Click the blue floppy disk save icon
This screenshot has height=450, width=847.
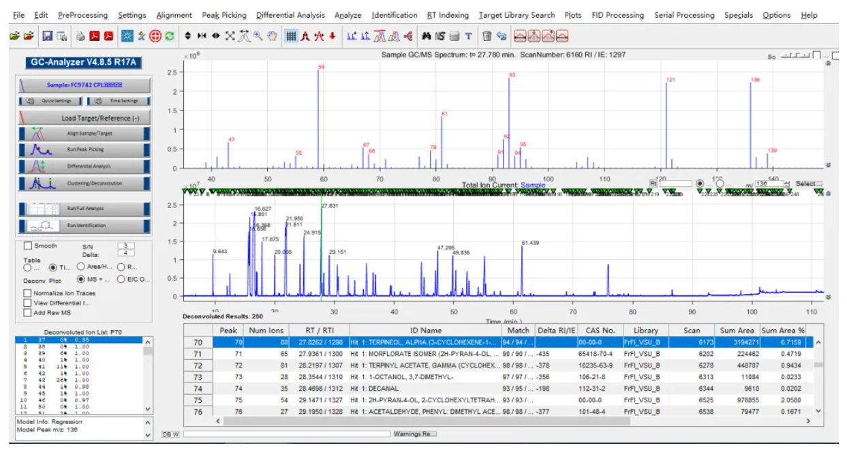[x=47, y=36]
